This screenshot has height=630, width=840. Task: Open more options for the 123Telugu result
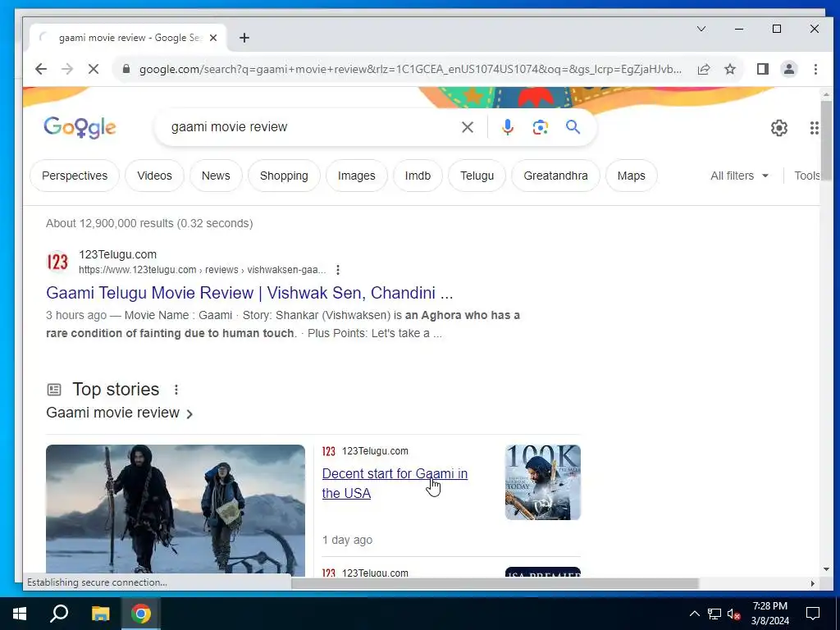tap(337, 269)
